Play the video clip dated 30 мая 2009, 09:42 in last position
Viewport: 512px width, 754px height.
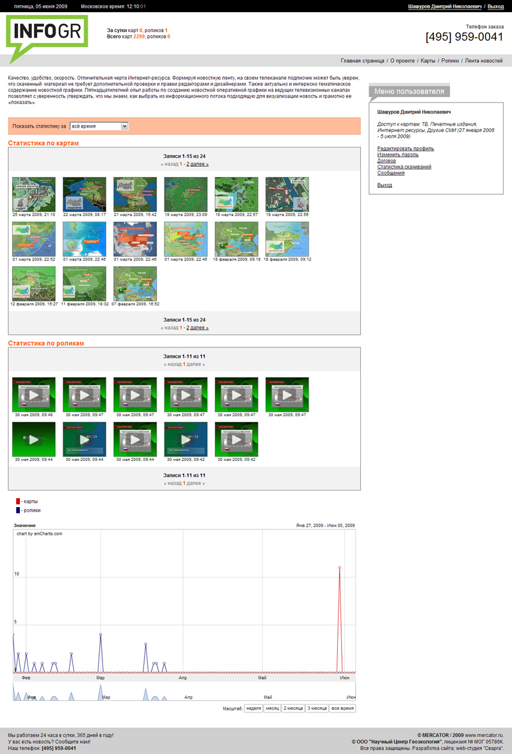pos(236,439)
